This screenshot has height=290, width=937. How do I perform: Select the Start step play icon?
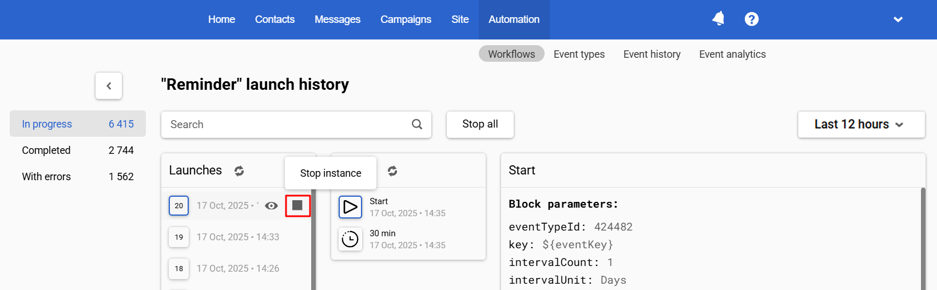350,207
